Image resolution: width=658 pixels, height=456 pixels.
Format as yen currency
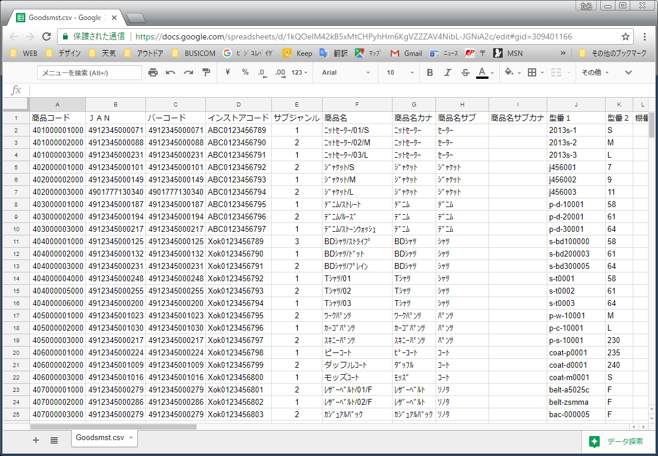228,72
